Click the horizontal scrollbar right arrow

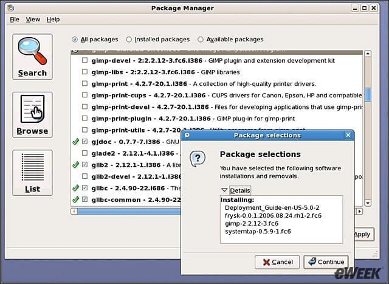[359, 212]
